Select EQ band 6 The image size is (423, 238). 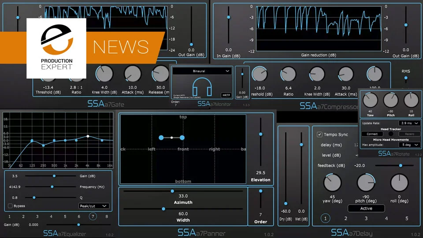(x=79, y=216)
